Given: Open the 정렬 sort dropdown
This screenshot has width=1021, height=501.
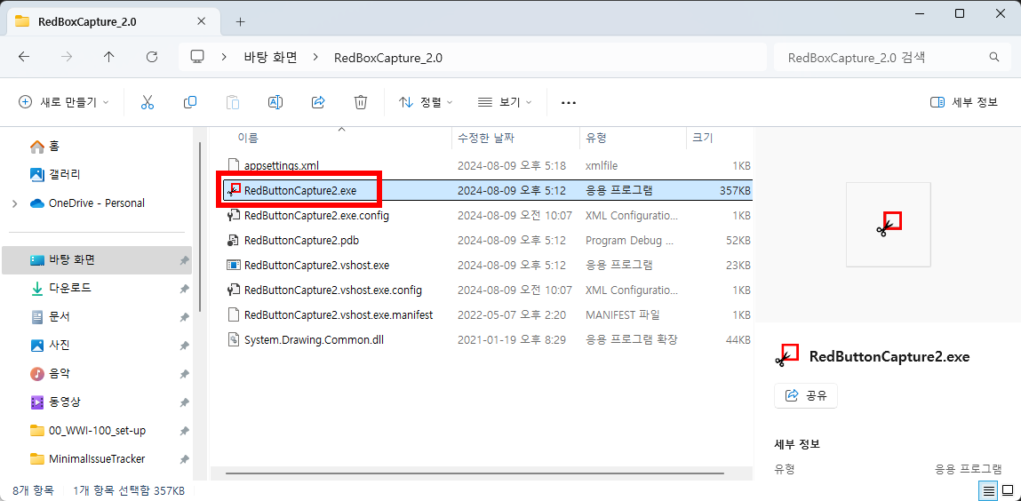Looking at the screenshot, I should 426,102.
